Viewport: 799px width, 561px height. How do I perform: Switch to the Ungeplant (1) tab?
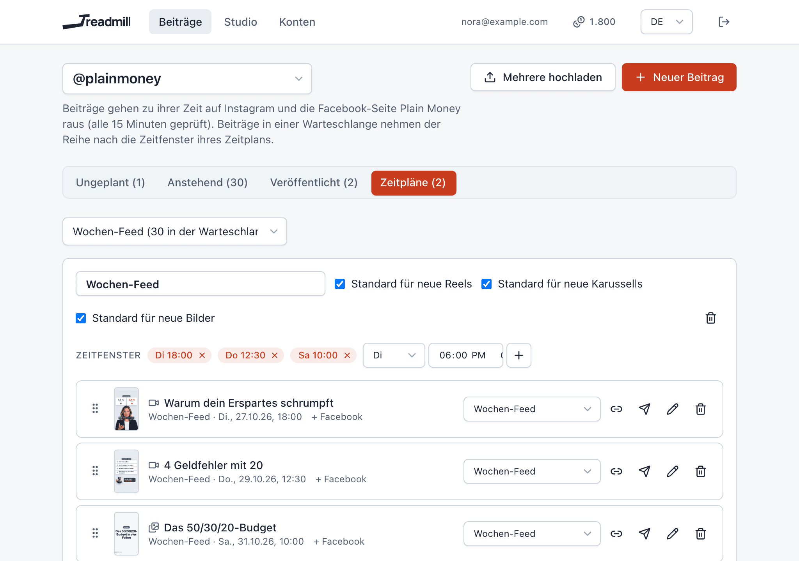[110, 183]
